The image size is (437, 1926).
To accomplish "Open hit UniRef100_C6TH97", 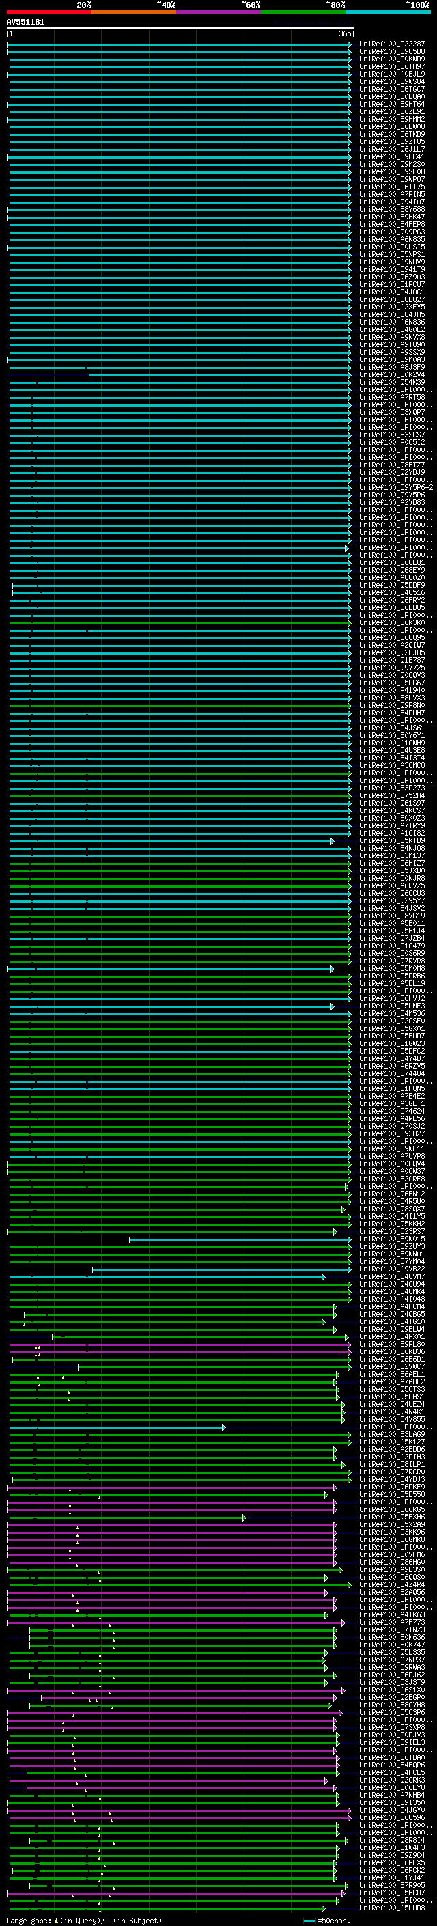I will pos(391,66).
